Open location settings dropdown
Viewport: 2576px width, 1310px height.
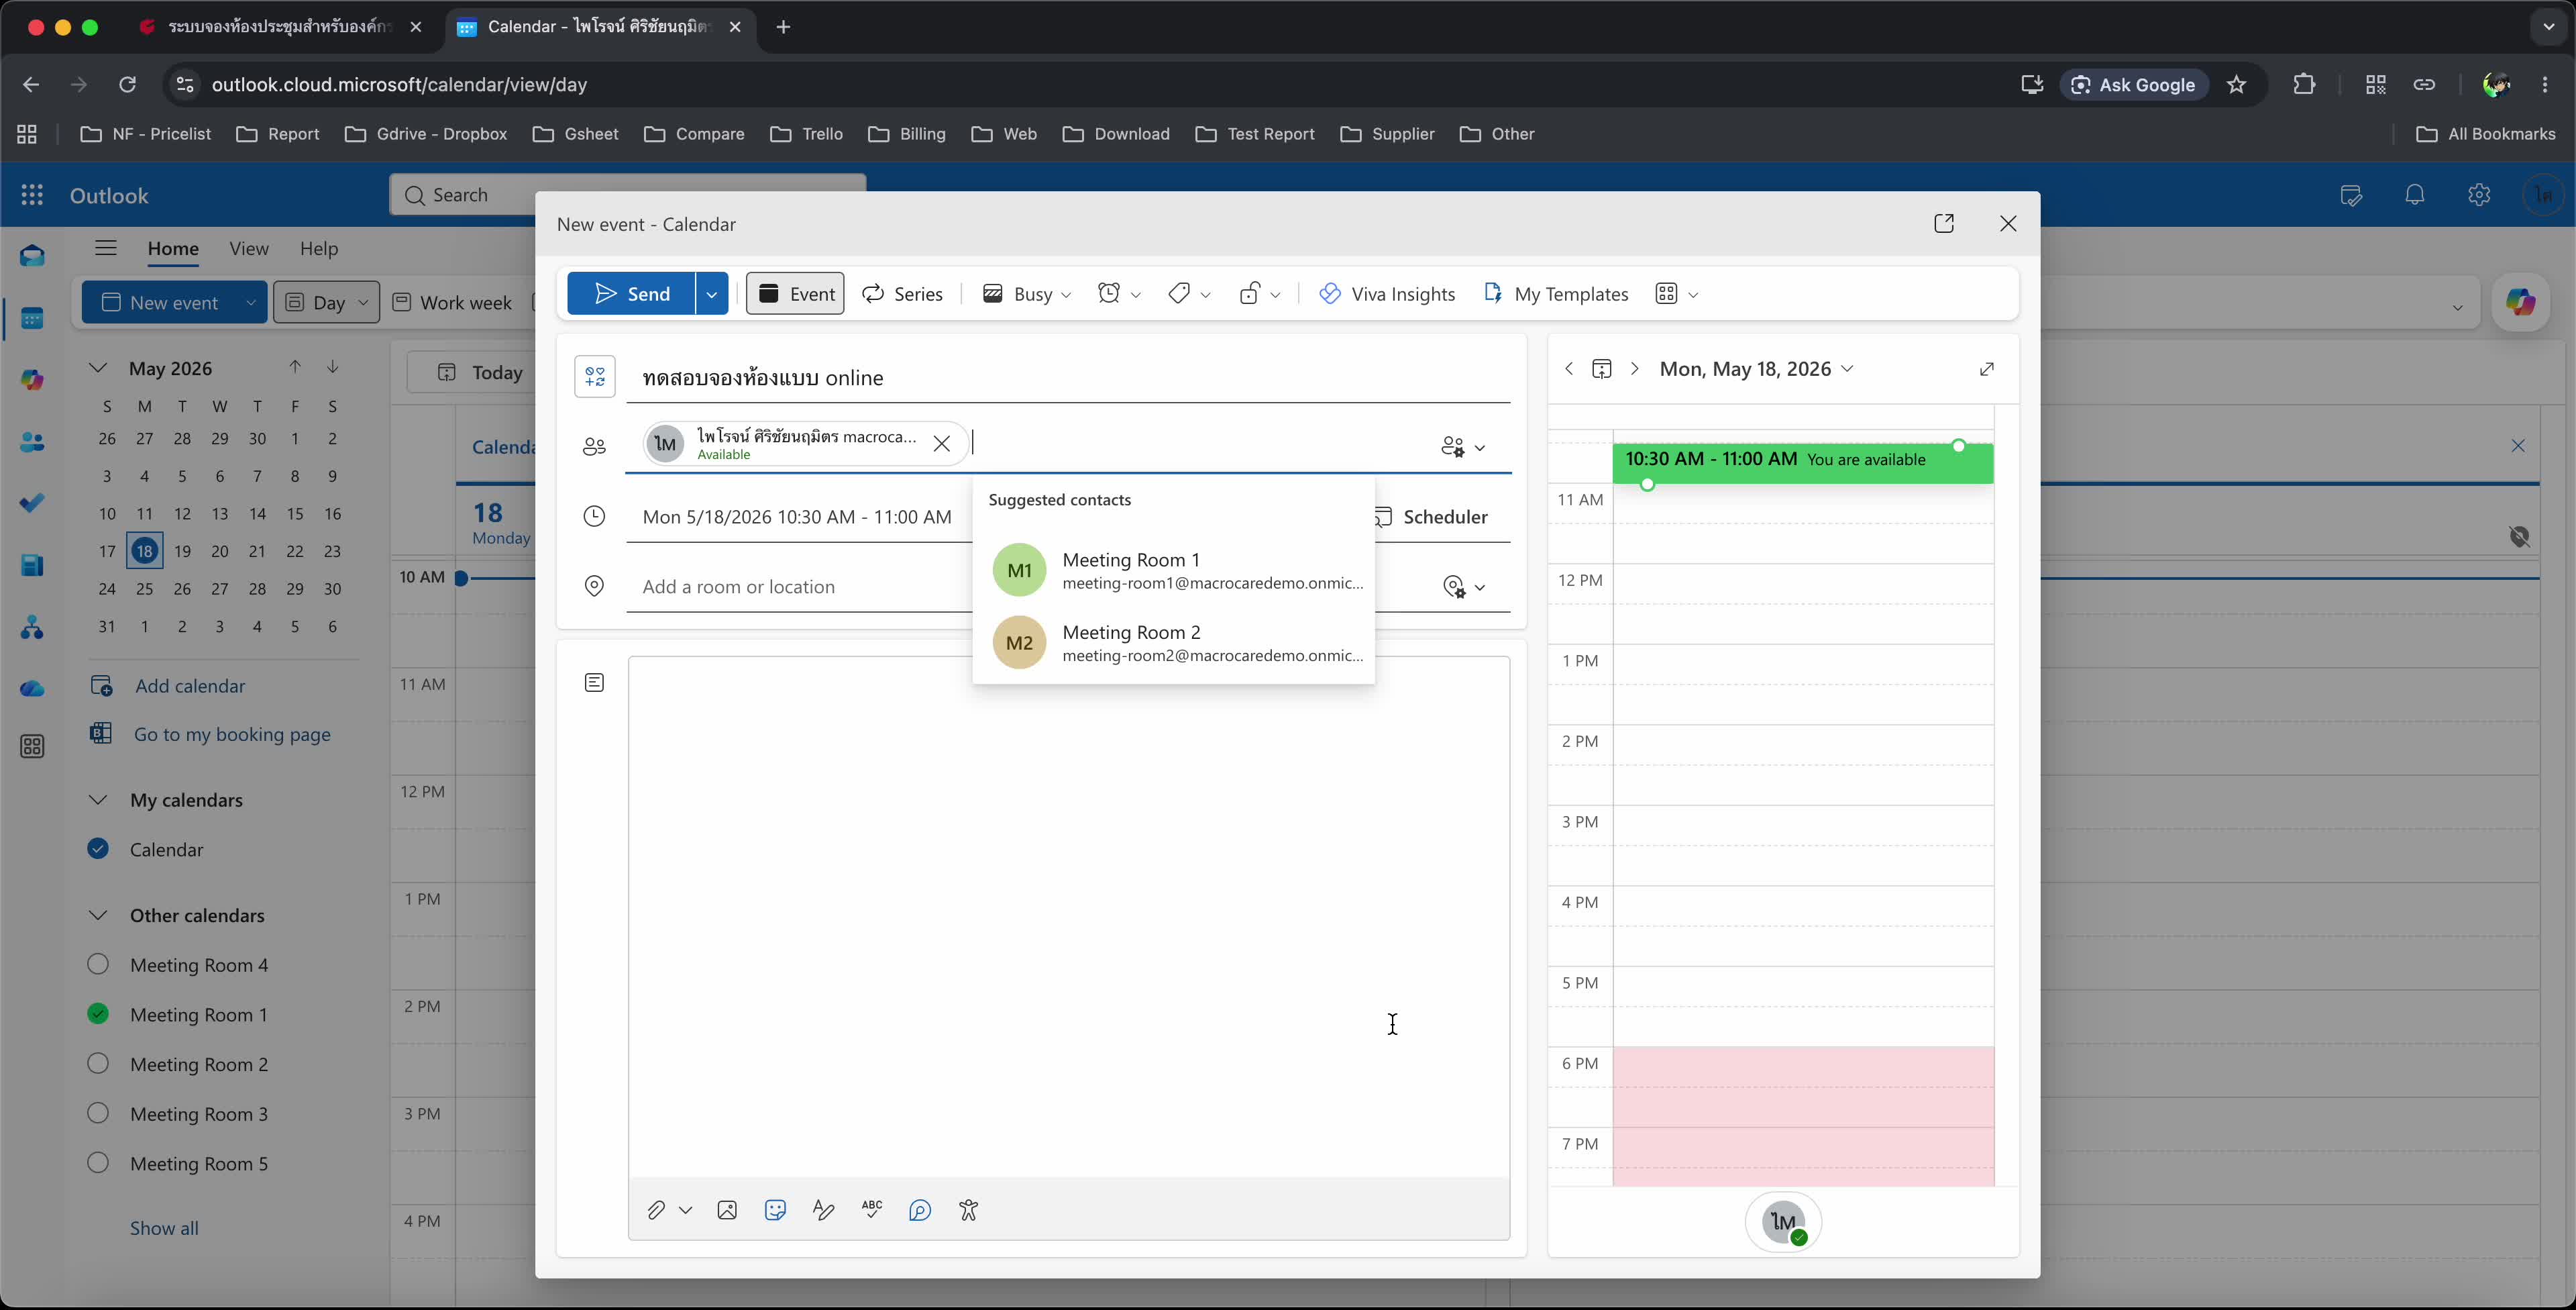(1463, 587)
